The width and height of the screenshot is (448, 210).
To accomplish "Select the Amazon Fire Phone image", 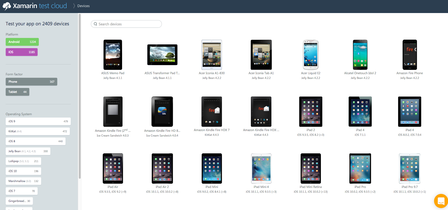I will (x=410, y=55).
